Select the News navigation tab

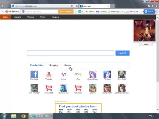click(43, 17)
